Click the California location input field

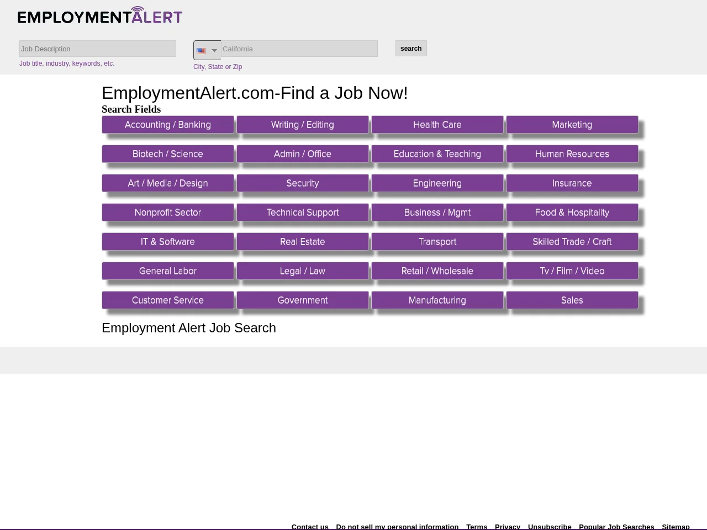299,49
